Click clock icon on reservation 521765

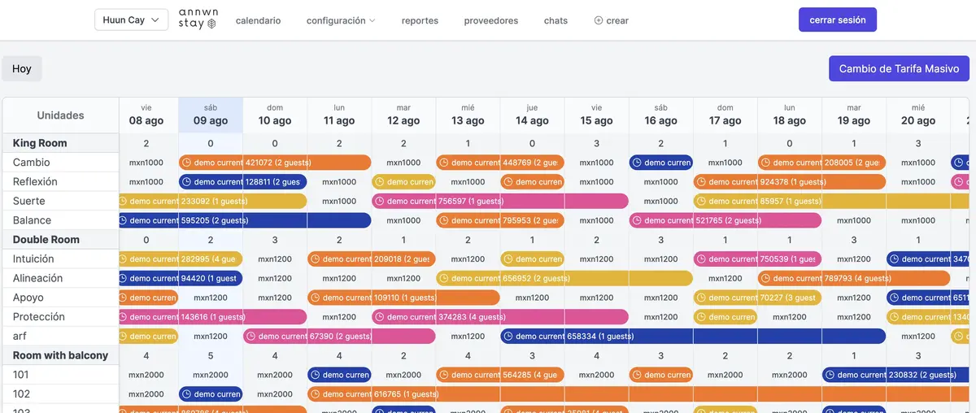[635, 220]
